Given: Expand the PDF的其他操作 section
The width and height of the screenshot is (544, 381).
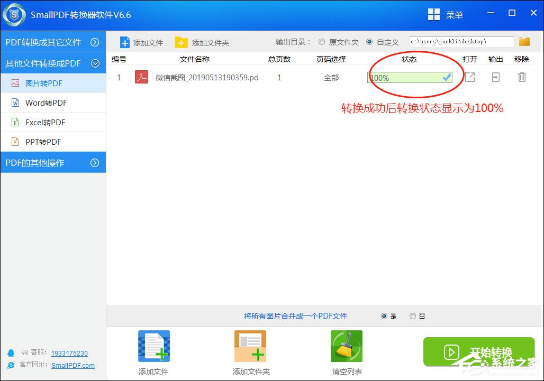Looking at the screenshot, I should click(53, 162).
